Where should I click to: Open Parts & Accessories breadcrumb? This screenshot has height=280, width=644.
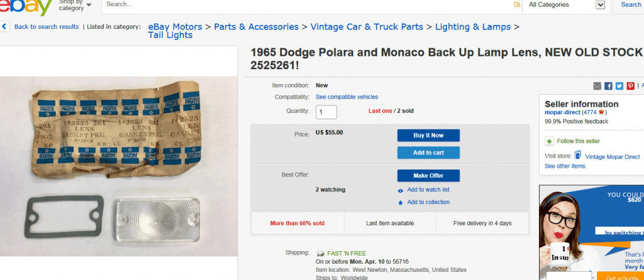click(256, 27)
